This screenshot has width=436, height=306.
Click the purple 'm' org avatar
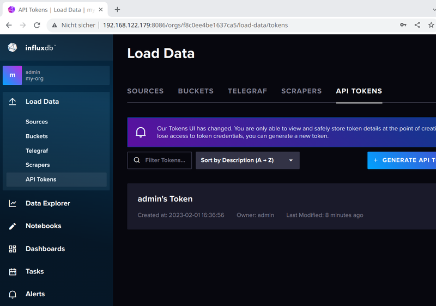click(12, 75)
